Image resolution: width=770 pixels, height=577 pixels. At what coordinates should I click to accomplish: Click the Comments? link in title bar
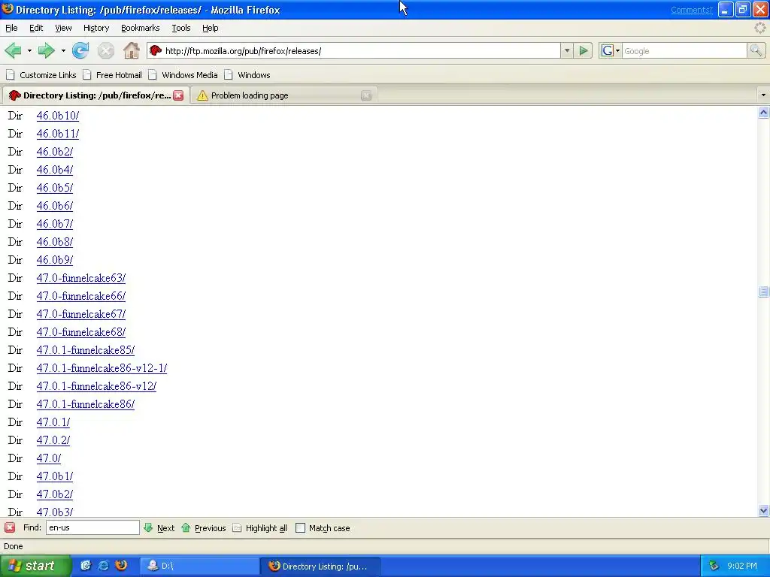pyautogui.click(x=692, y=10)
